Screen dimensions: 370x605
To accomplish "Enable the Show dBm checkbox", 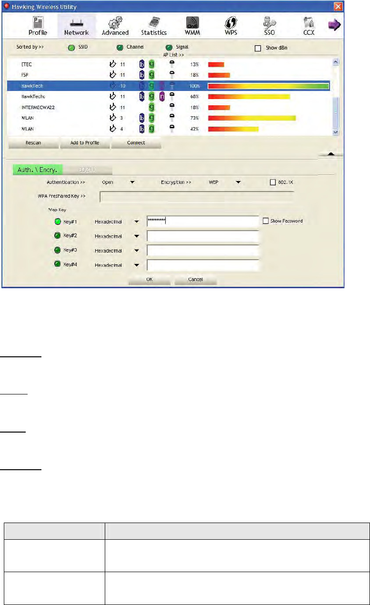I will coord(258,48).
